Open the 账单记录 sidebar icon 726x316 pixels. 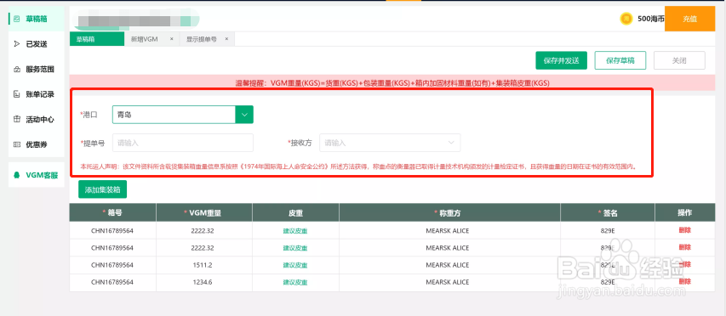pos(17,94)
